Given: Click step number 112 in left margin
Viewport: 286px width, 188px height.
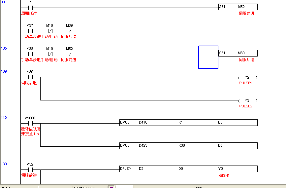Looking at the screenshot, I should click(x=4, y=118).
